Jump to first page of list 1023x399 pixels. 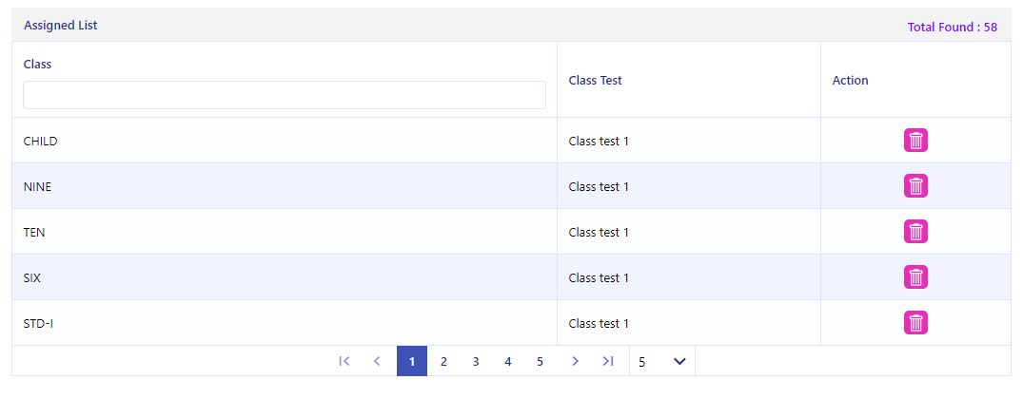point(344,361)
